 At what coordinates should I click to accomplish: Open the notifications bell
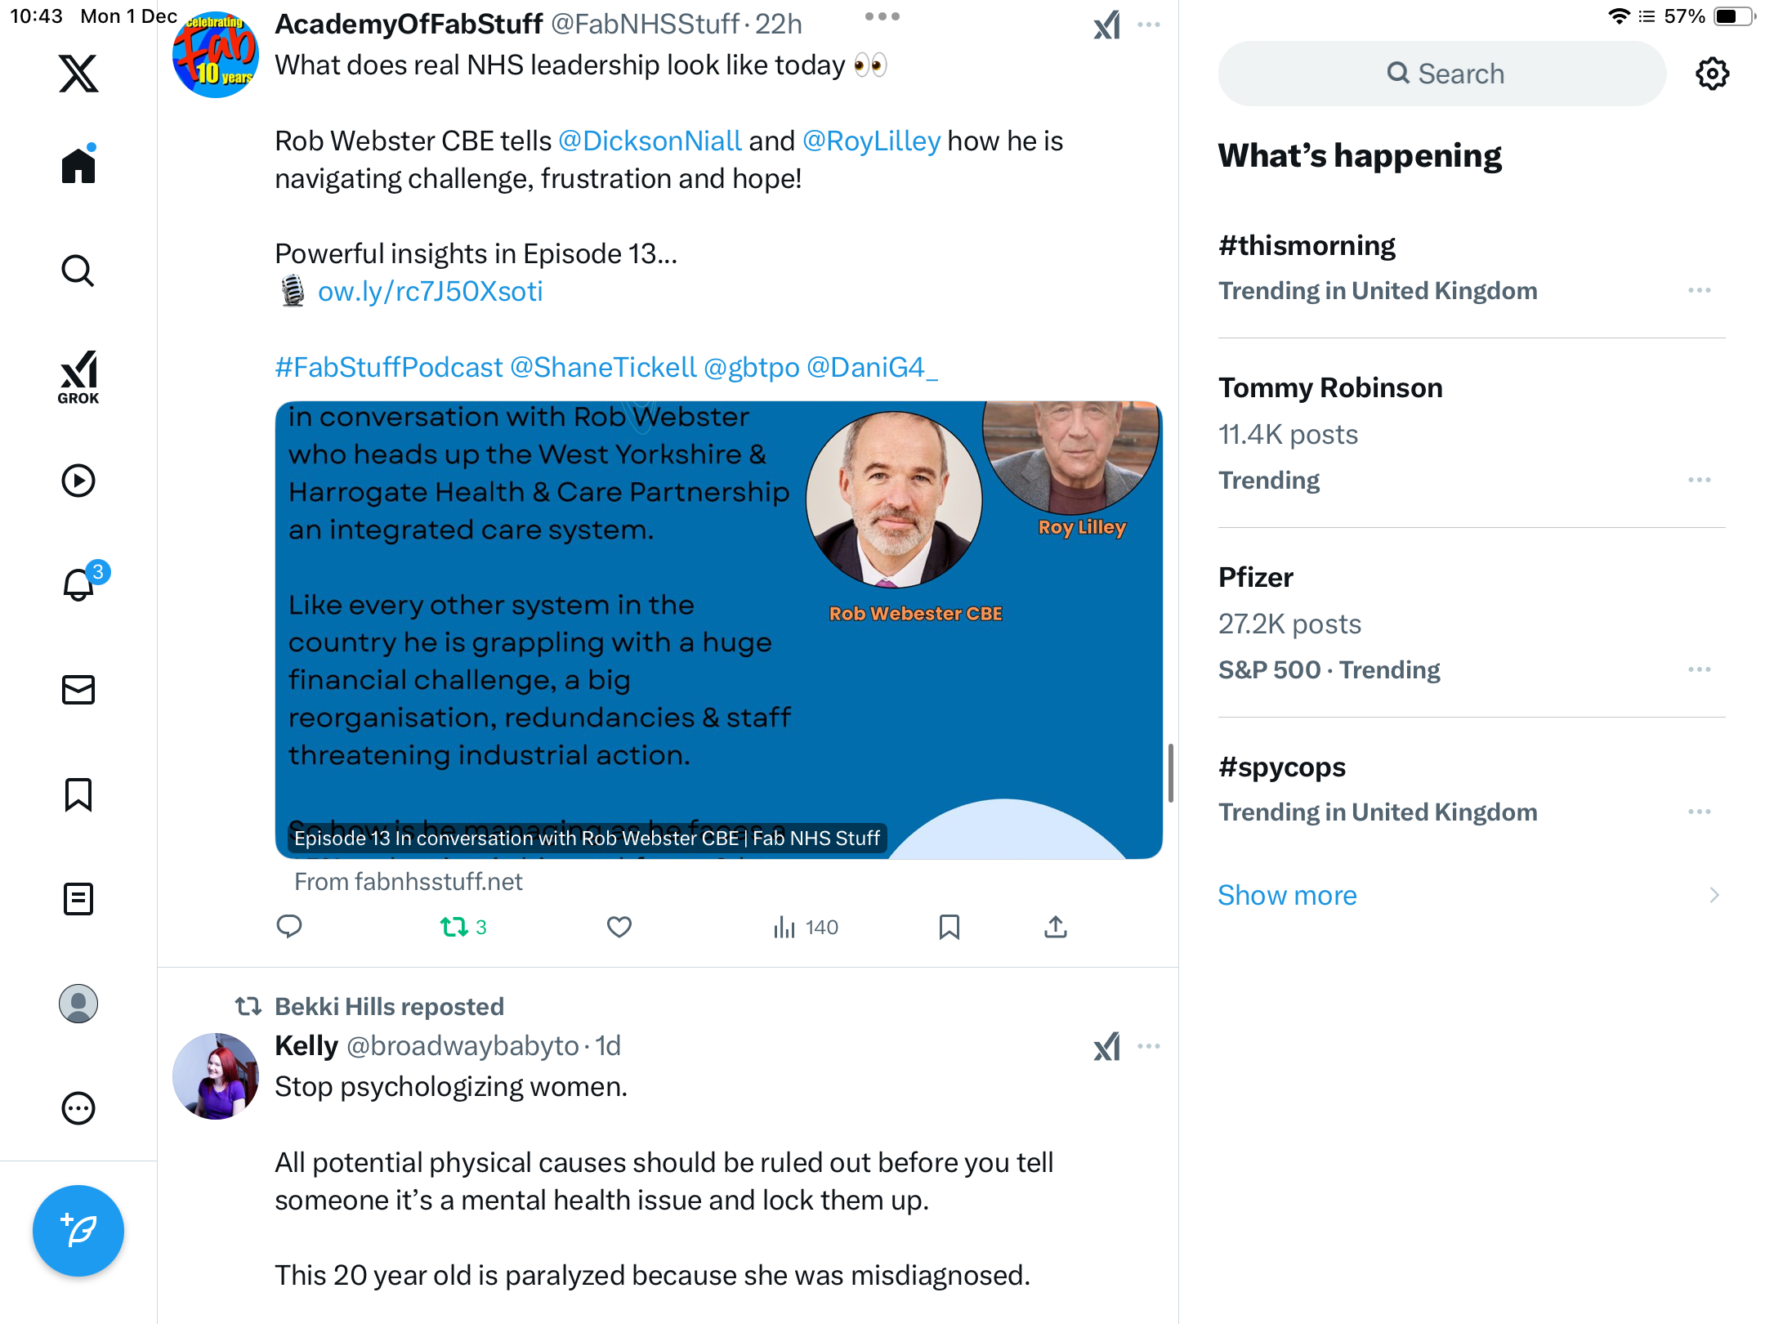click(79, 584)
